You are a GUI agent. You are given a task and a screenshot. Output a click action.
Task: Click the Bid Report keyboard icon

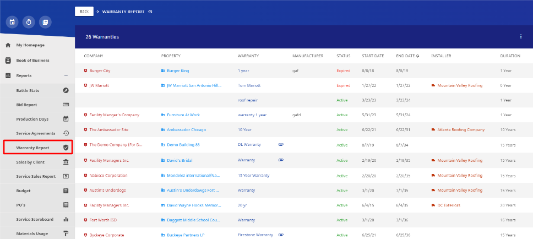point(66,105)
